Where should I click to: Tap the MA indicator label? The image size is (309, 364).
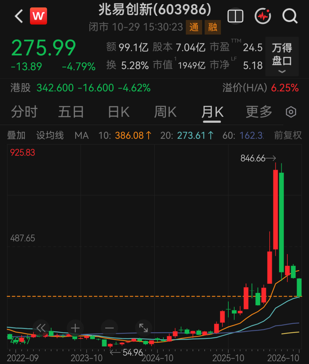pyautogui.click(x=82, y=135)
